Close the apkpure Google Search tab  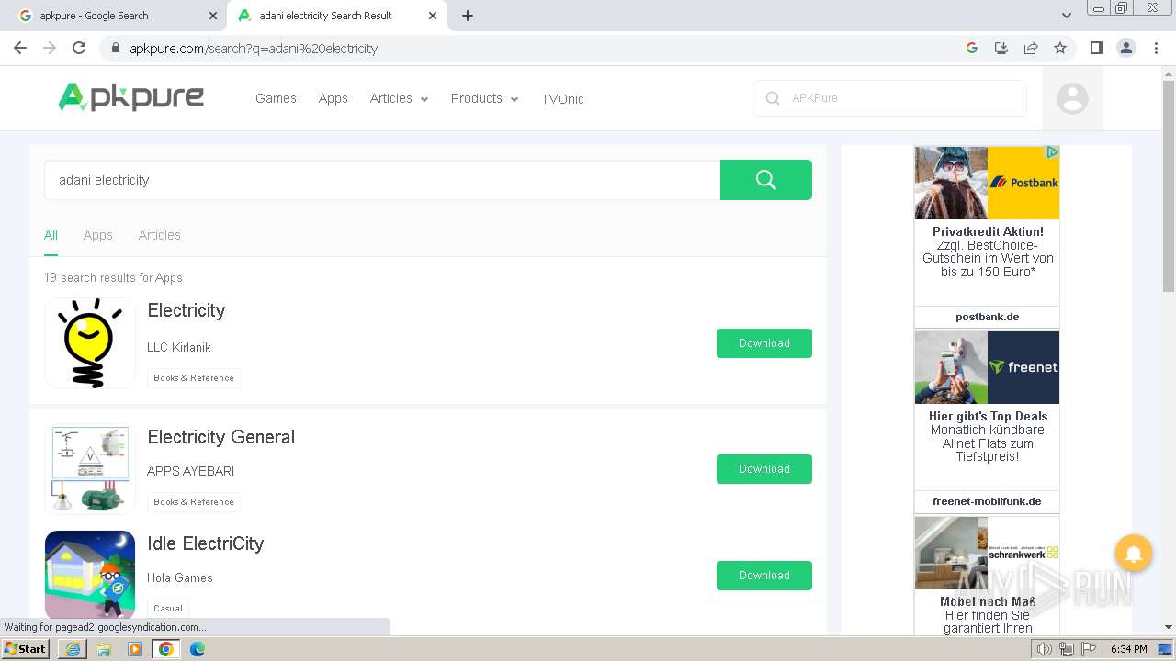pyautogui.click(x=213, y=16)
